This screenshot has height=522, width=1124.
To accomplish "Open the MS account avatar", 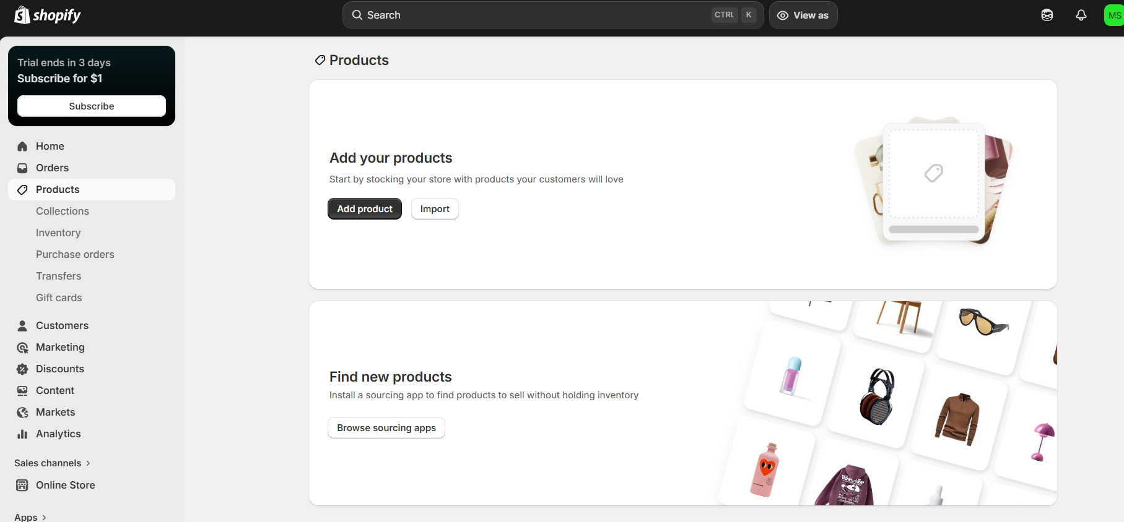I will 1113,15.
